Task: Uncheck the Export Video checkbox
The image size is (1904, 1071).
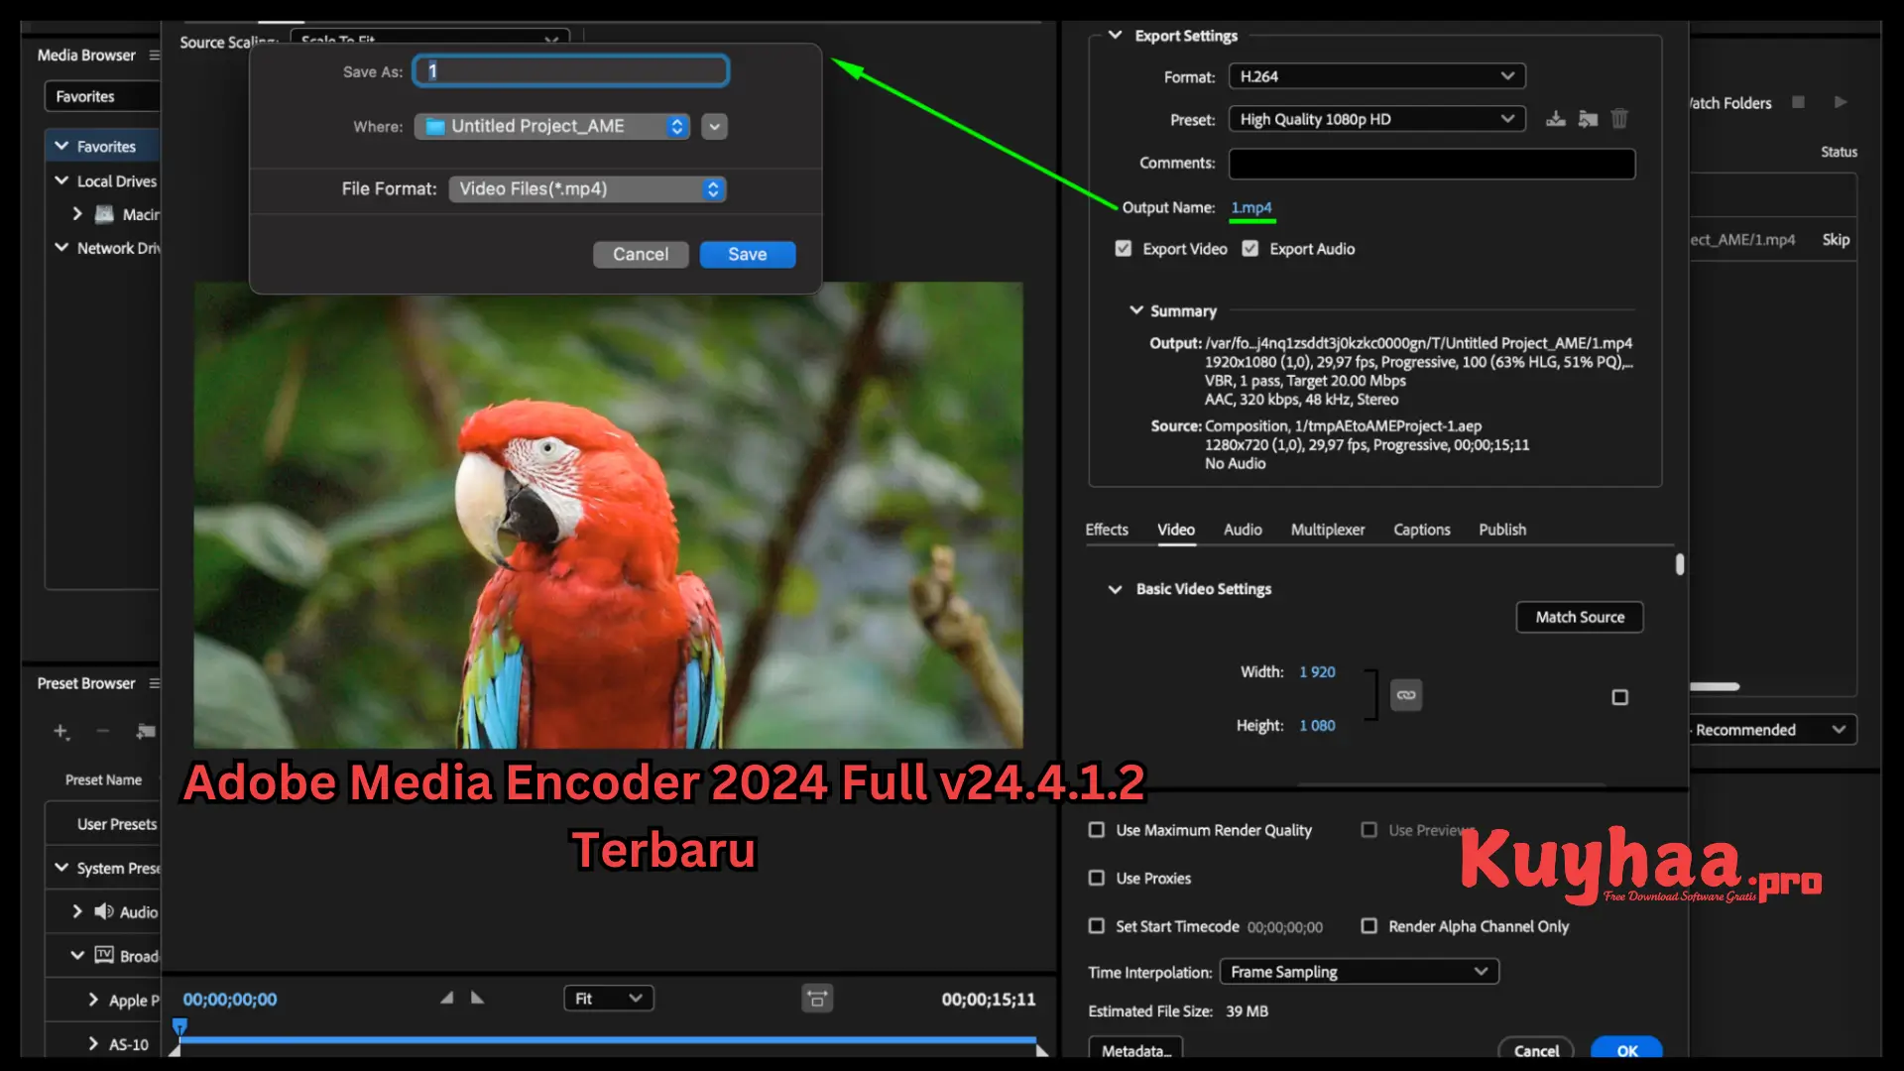Action: (1124, 248)
